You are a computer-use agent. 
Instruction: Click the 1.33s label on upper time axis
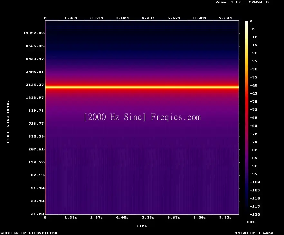(x=71, y=18)
